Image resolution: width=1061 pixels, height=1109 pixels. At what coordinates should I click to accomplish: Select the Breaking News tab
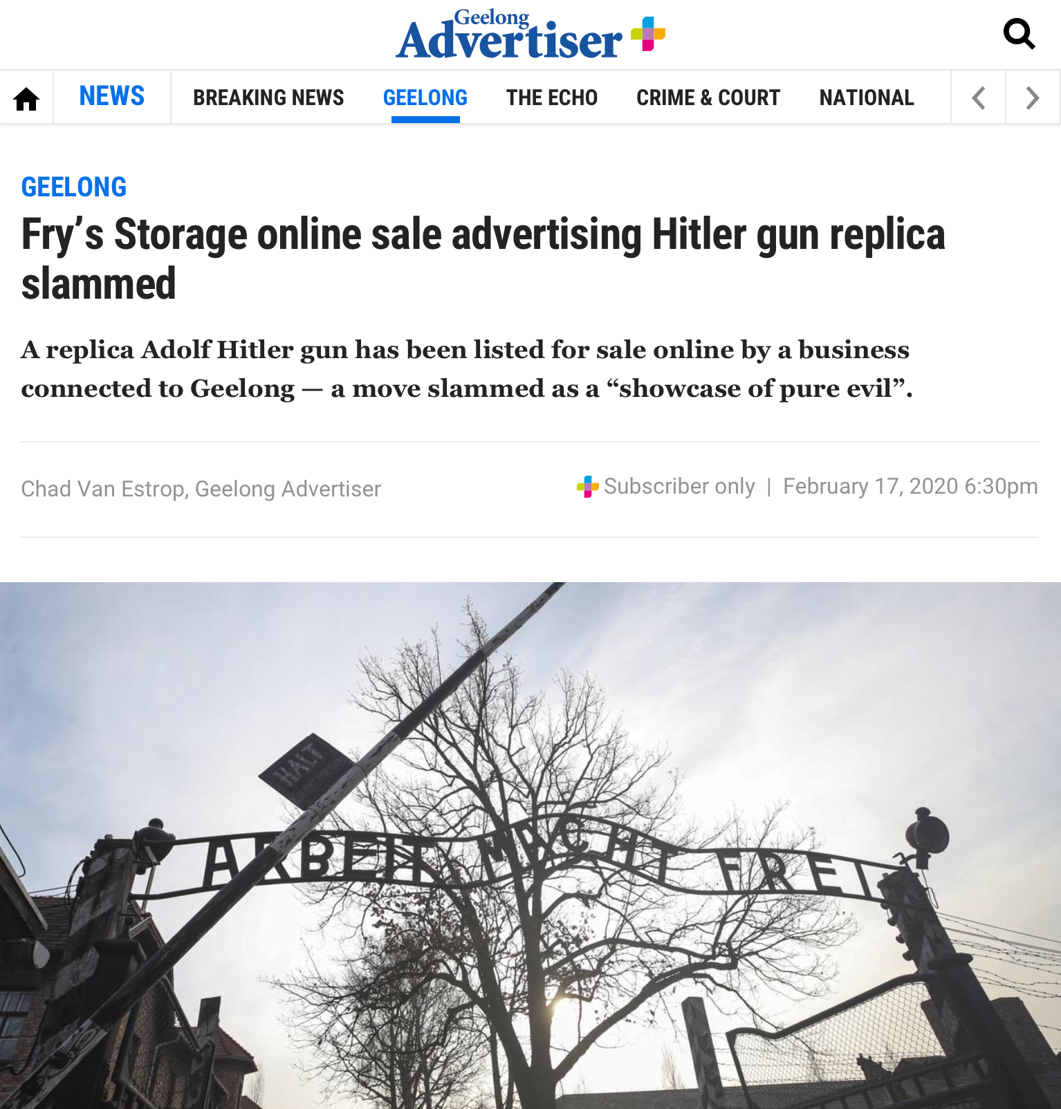coord(268,97)
